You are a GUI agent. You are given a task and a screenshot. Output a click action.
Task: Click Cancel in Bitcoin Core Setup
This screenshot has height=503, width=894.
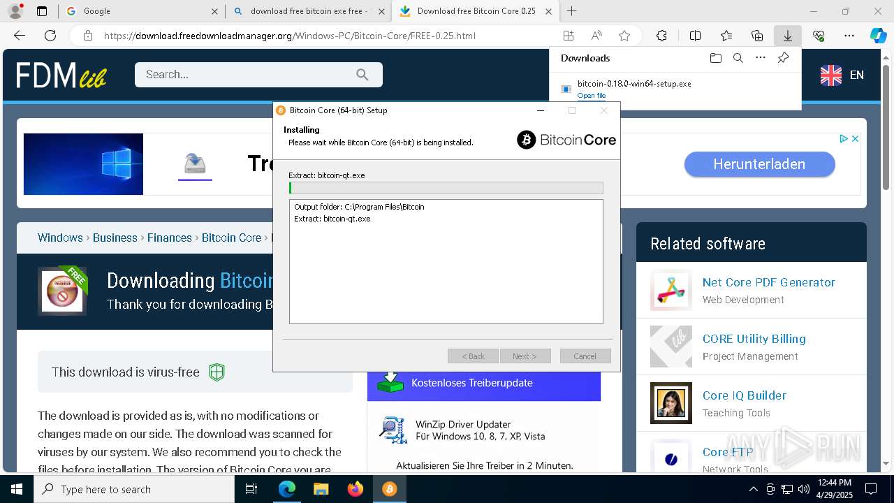tap(585, 356)
